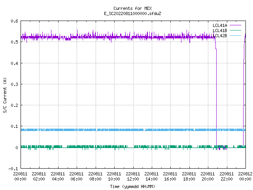Click the y-axis tick value 0.3
This screenshot has width=253, height=190.
[x=14, y=84]
